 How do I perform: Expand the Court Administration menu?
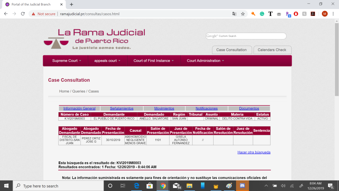coord(205,61)
